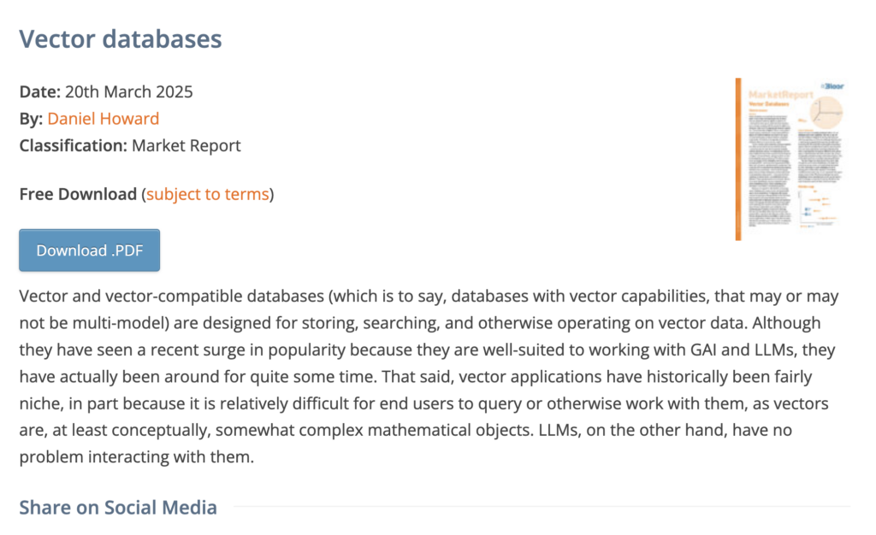Image resolution: width=876 pixels, height=535 pixels.
Task: Open Daniel Howard's author page
Action: 103,118
